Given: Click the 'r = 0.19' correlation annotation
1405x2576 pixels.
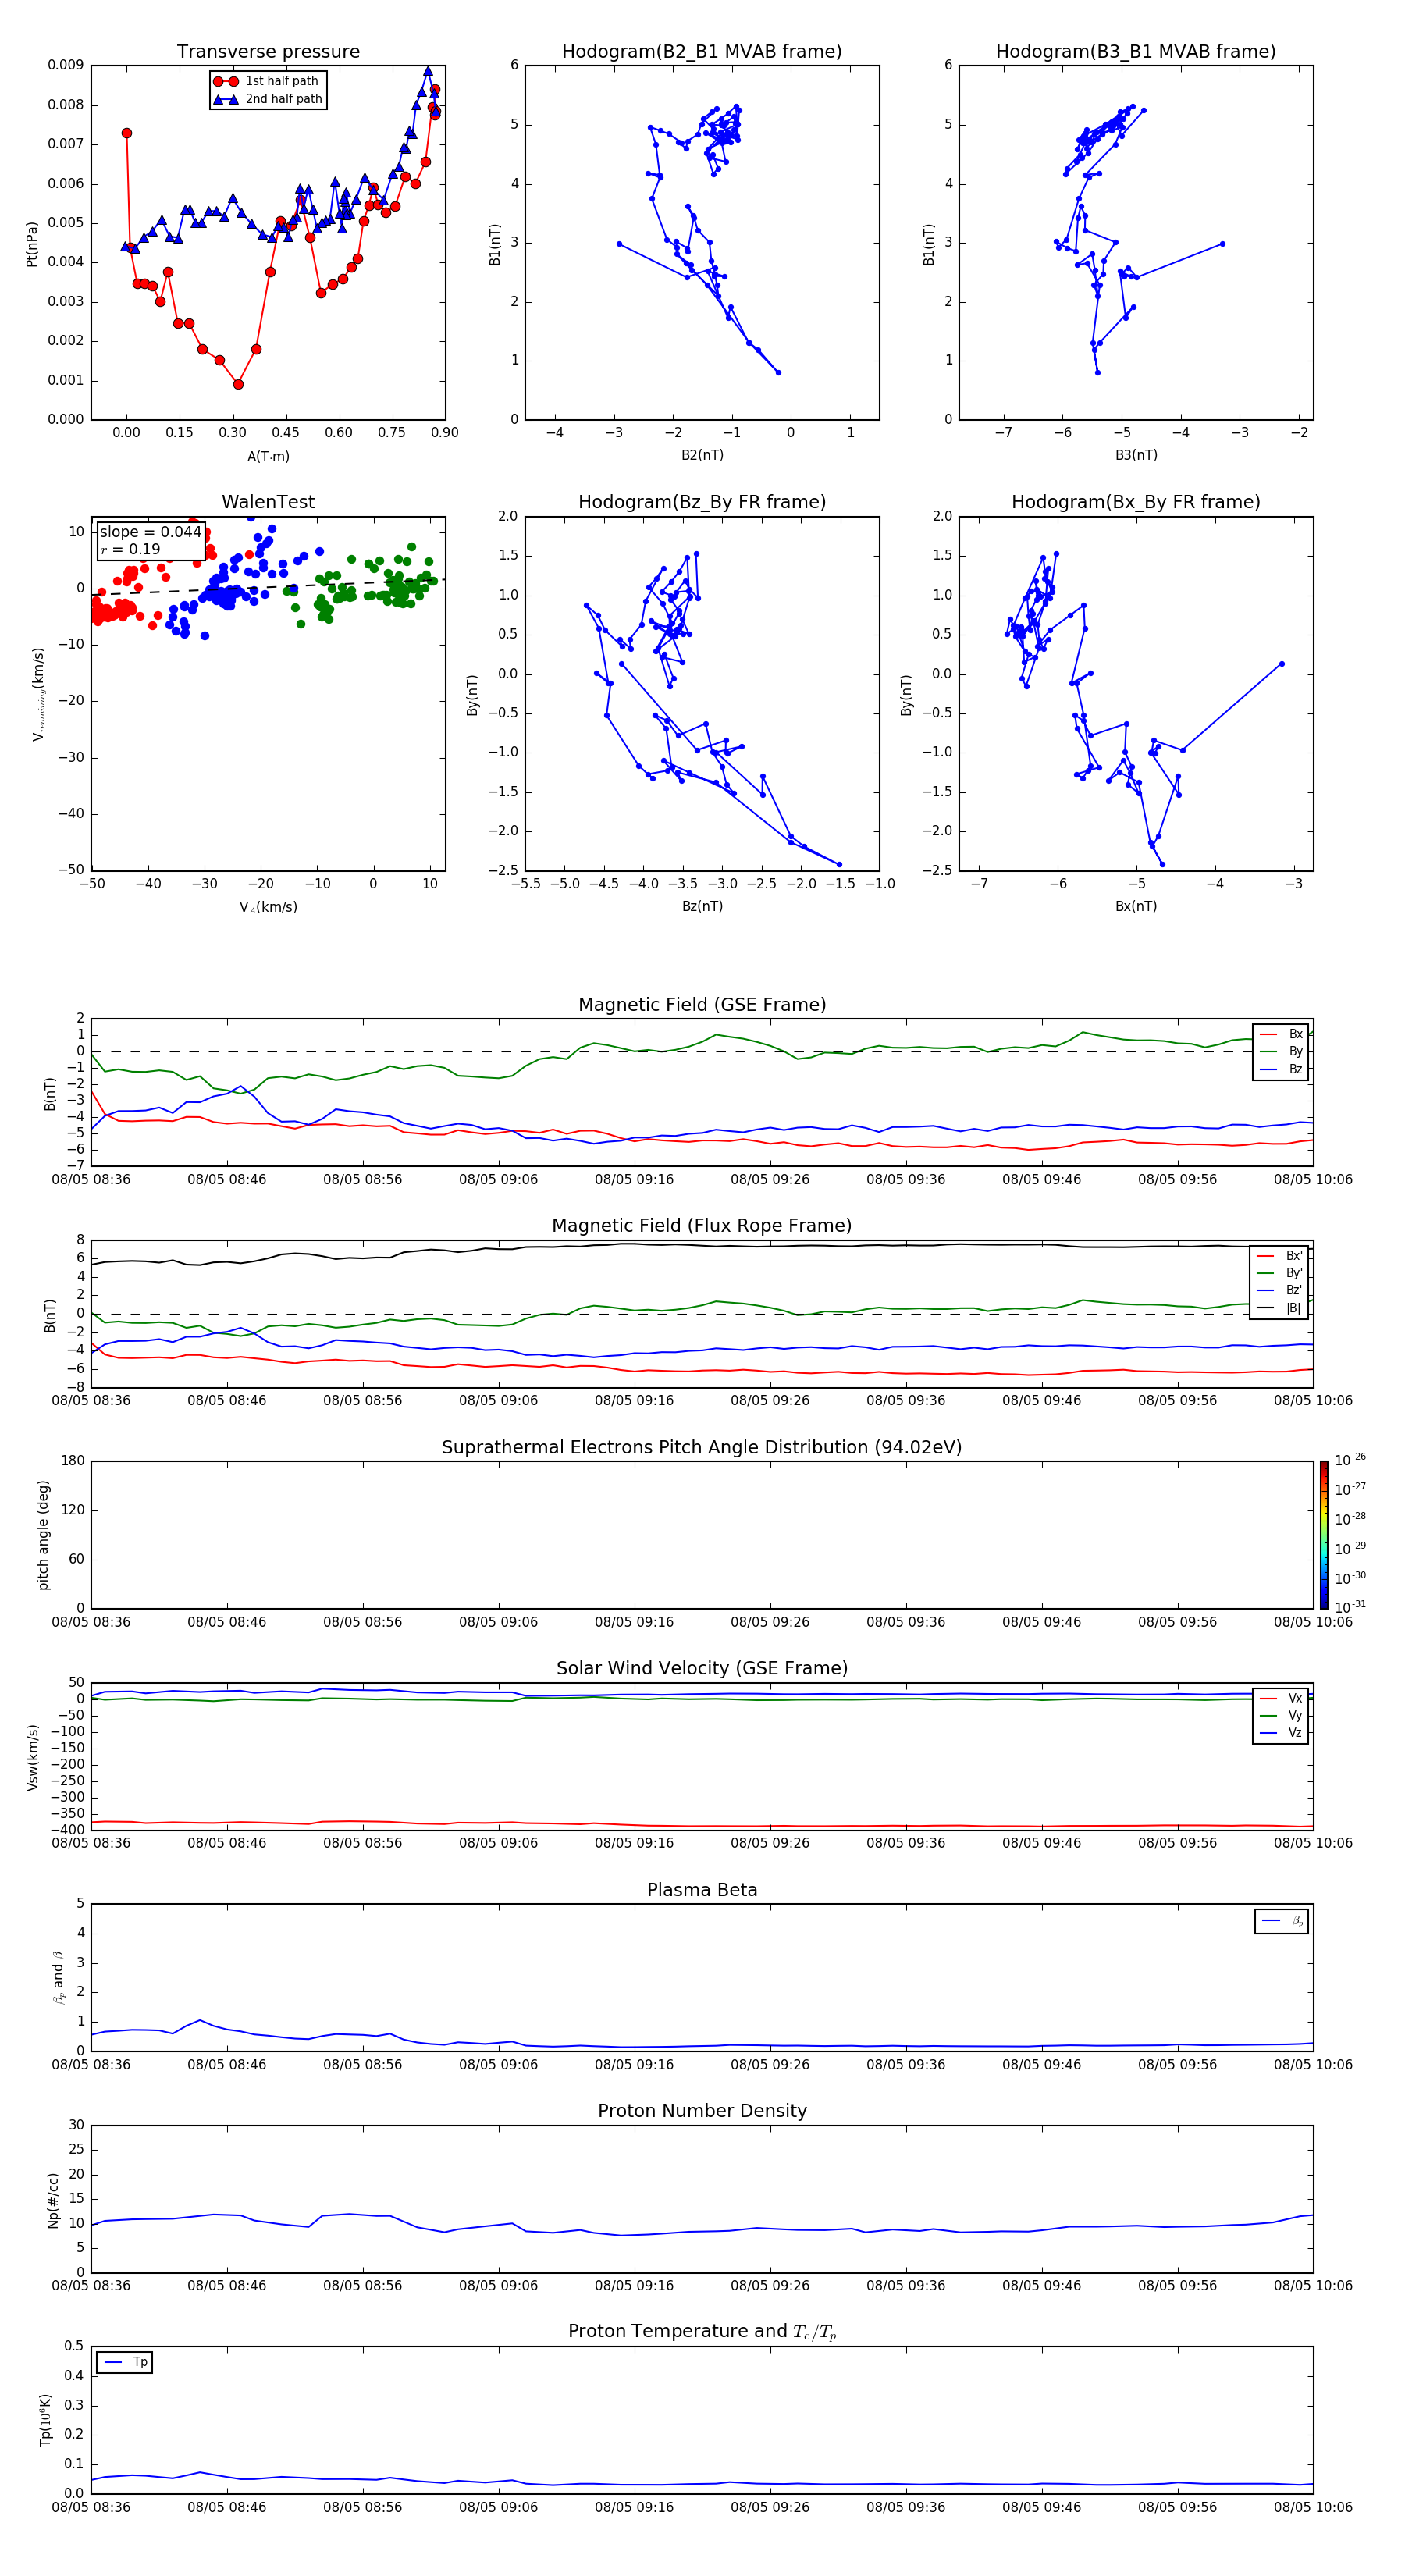Looking at the screenshot, I should point(130,549).
